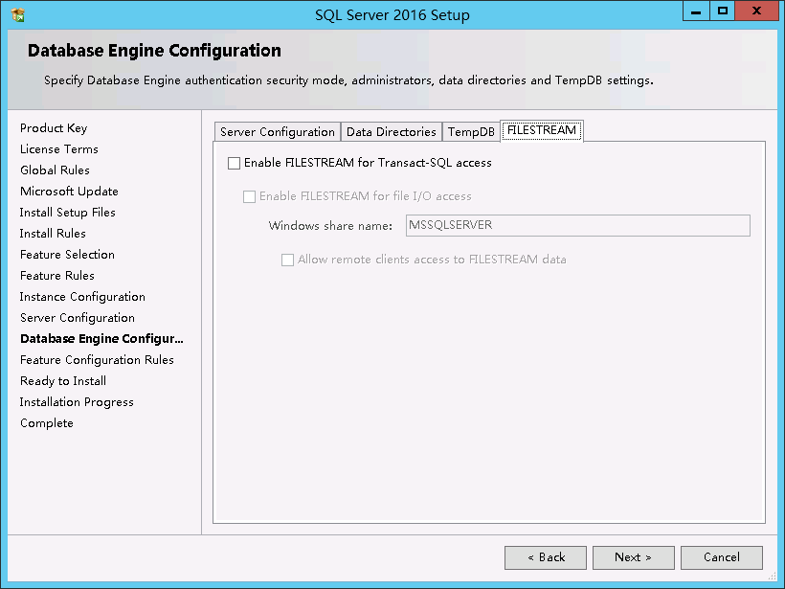Click Microsoft Update in the step list
The width and height of the screenshot is (785, 589).
(x=69, y=192)
